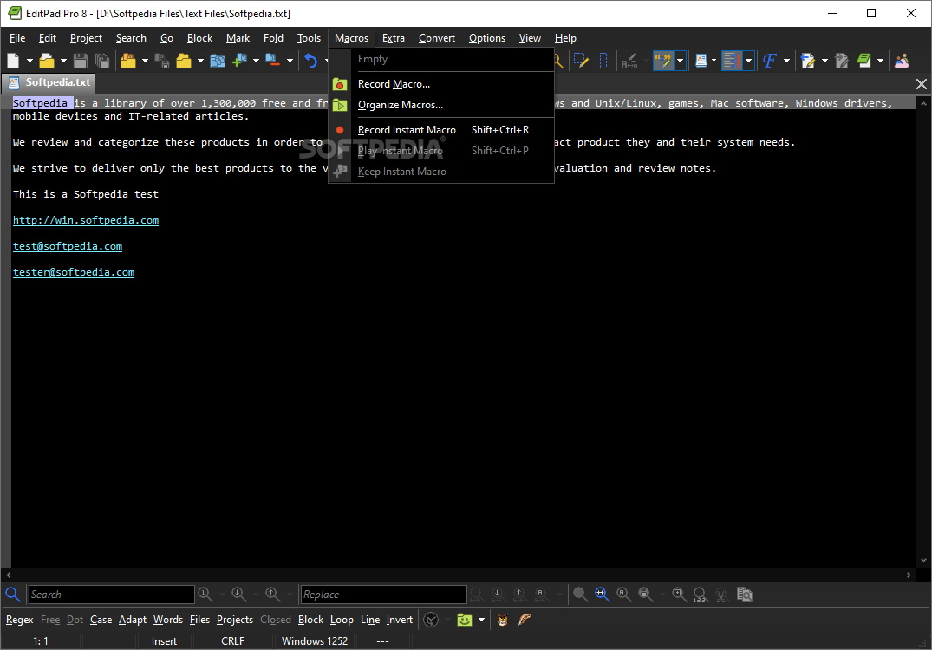Click the magnifier icon left of Search box

12,595
